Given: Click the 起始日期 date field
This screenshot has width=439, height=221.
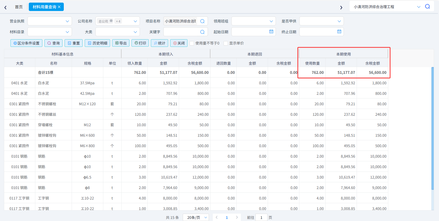Looking at the screenshot, I should (x=254, y=32).
